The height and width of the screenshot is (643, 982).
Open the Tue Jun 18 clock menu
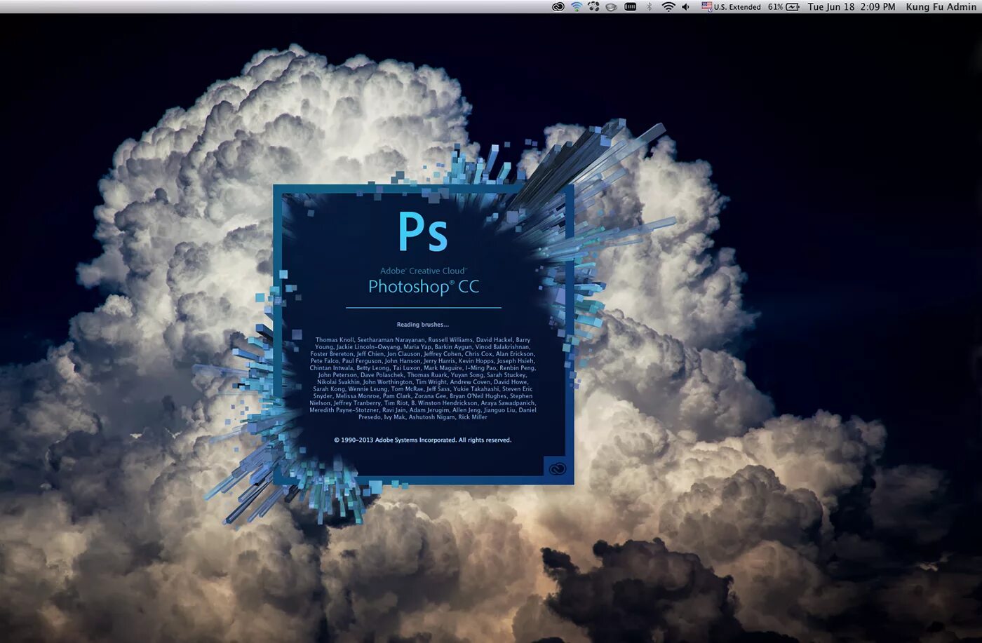[x=852, y=7]
